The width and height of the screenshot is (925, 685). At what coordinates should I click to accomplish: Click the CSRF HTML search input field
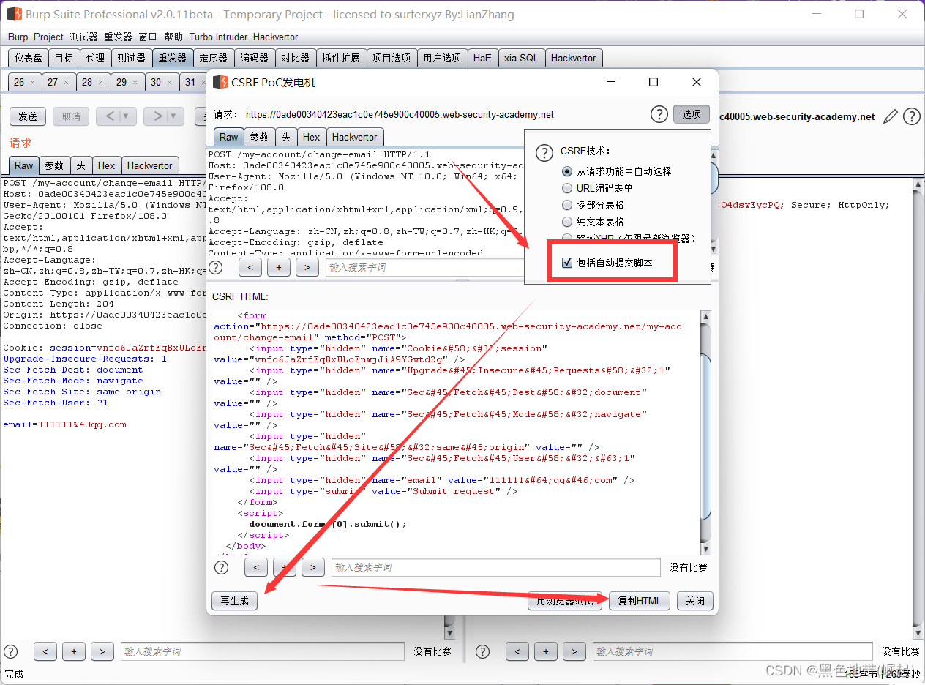(497, 567)
